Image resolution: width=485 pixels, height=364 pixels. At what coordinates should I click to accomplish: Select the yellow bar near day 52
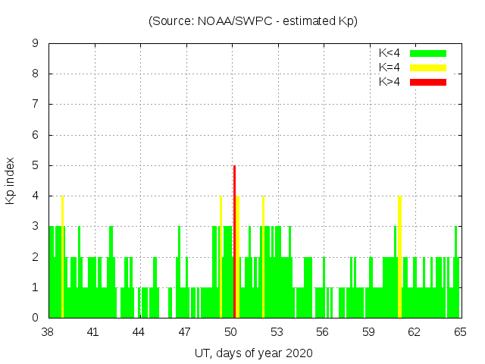[x=263, y=256]
